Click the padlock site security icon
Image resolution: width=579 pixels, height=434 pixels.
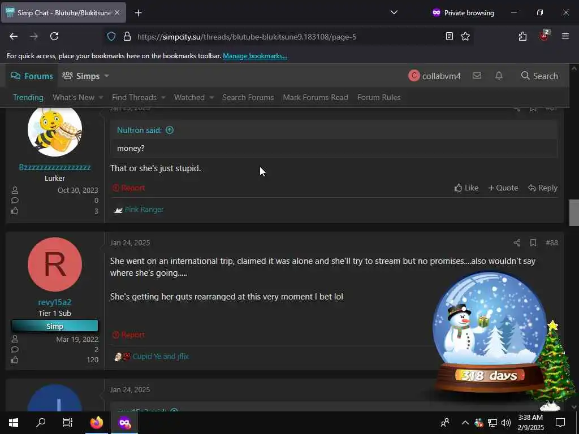127,37
